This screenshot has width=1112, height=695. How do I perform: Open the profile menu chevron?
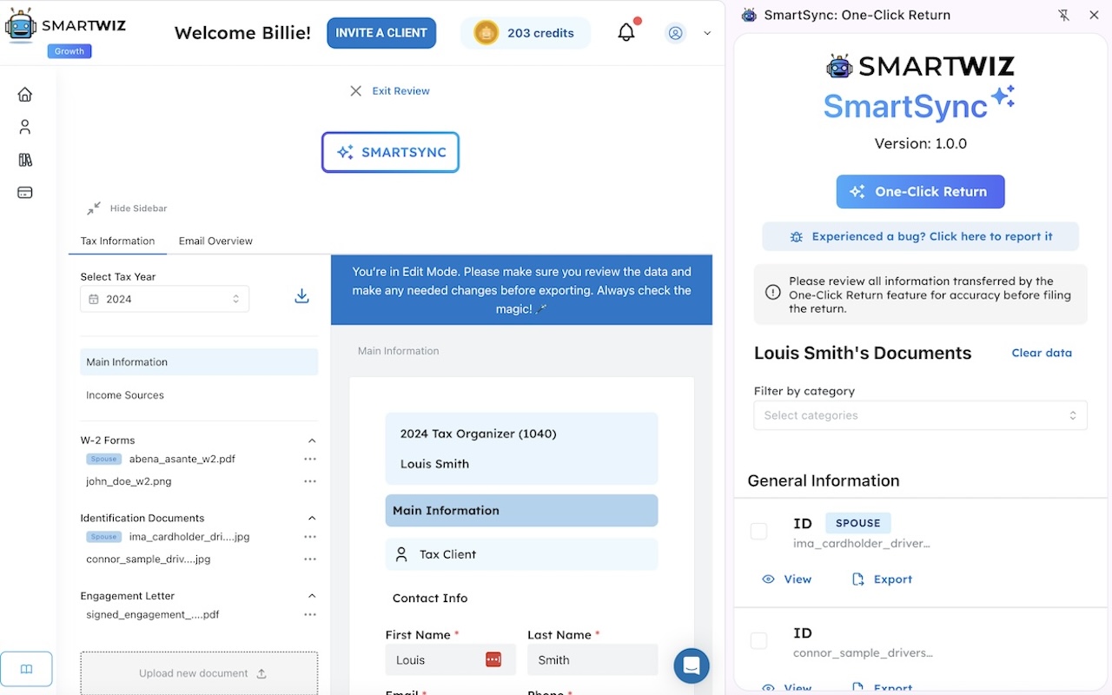(707, 33)
